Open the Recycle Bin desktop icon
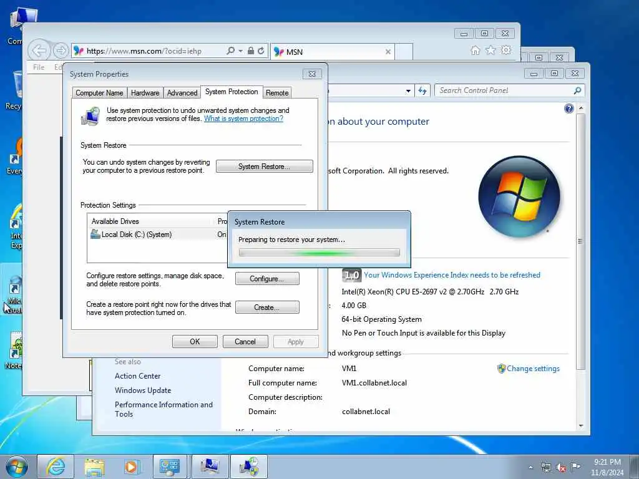The height and width of the screenshot is (479, 639). tap(16, 90)
